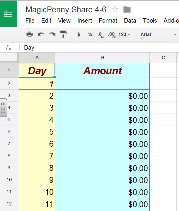Select the day 7 cell
This screenshot has width=179, height=211.
click(x=37, y=156)
